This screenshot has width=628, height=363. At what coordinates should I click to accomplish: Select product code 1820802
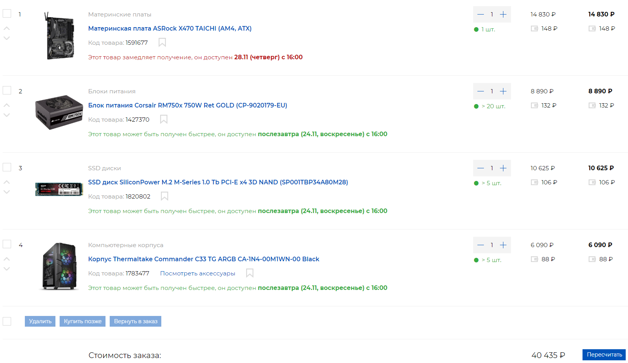[138, 197]
